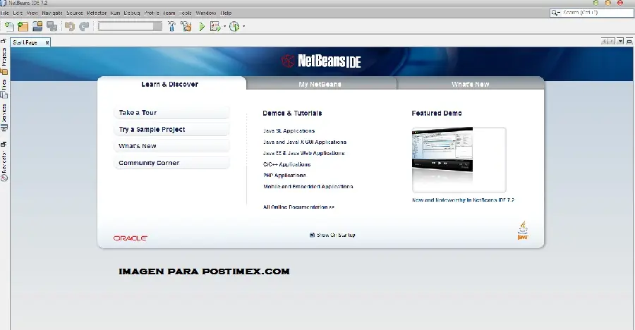Image resolution: width=635 pixels, height=330 pixels.
Task: Open PHP Applications link
Action: tap(284, 176)
